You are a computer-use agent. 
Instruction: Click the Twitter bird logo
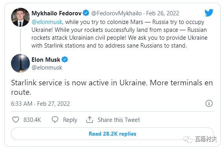(209, 13)
